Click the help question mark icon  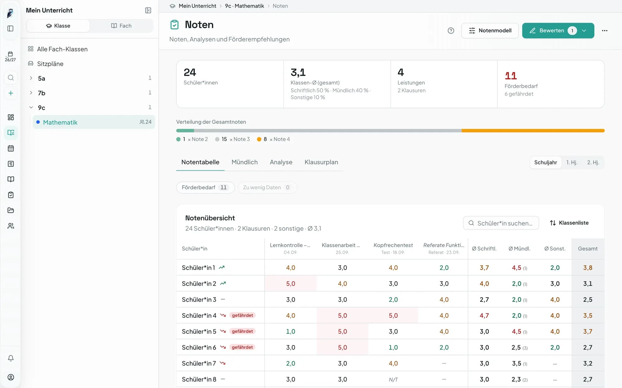tap(451, 30)
